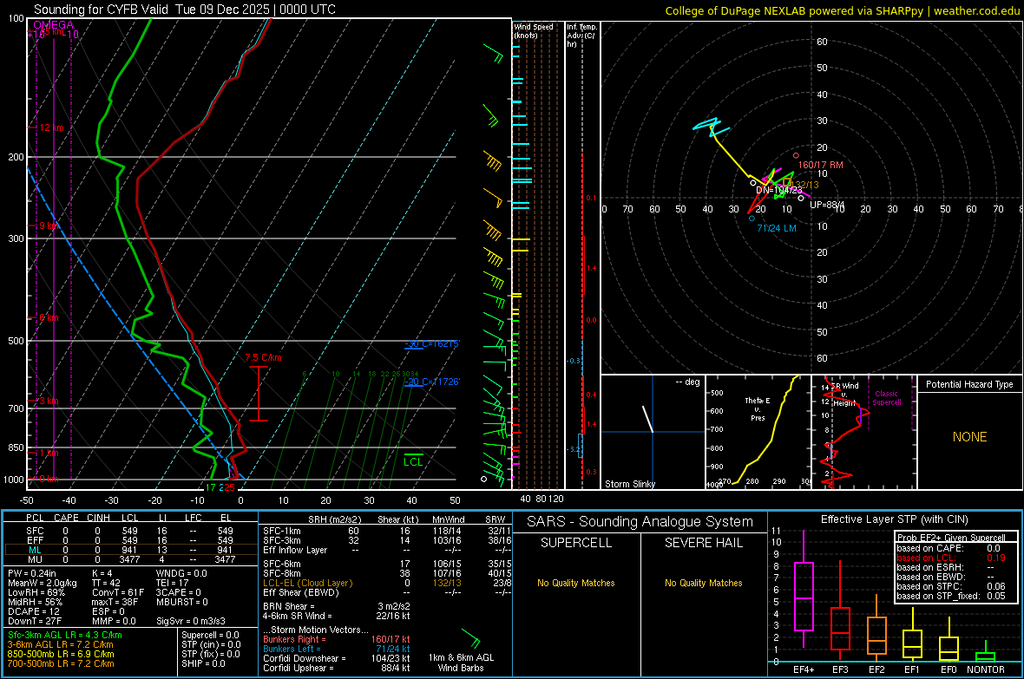
Task: Select the OMEGA label on the skew-T
Action: [x=54, y=25]
